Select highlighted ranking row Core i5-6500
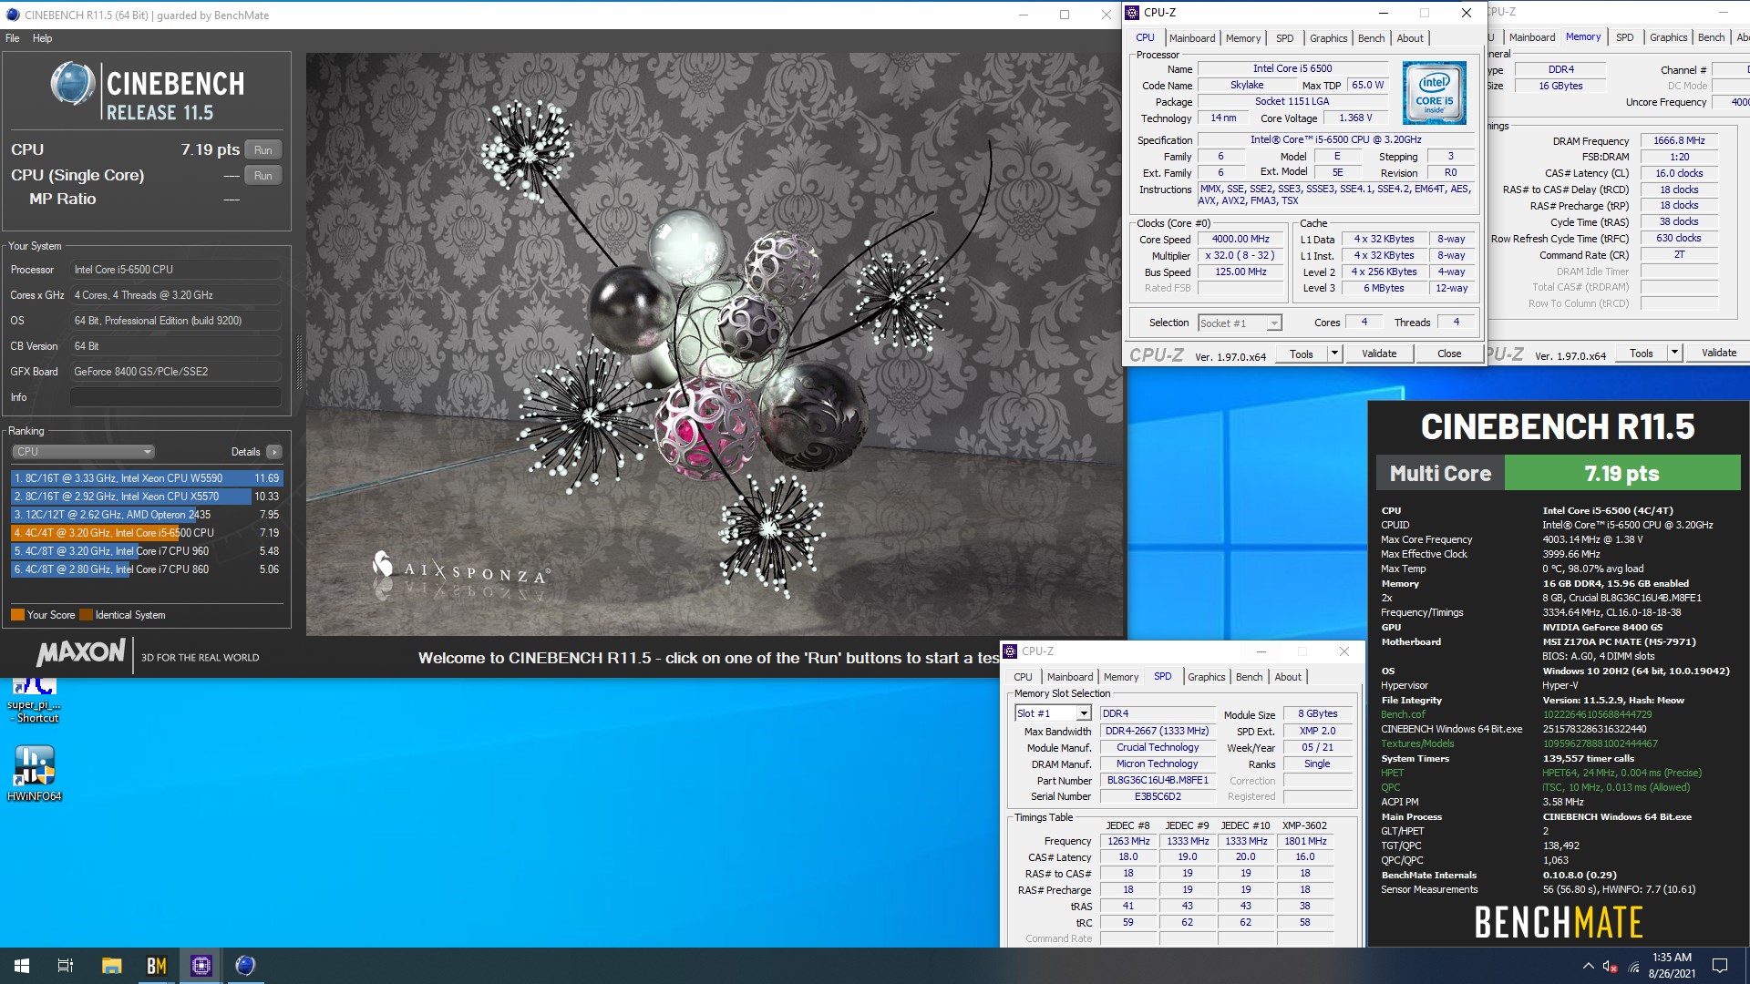 (x=147, y=533)
